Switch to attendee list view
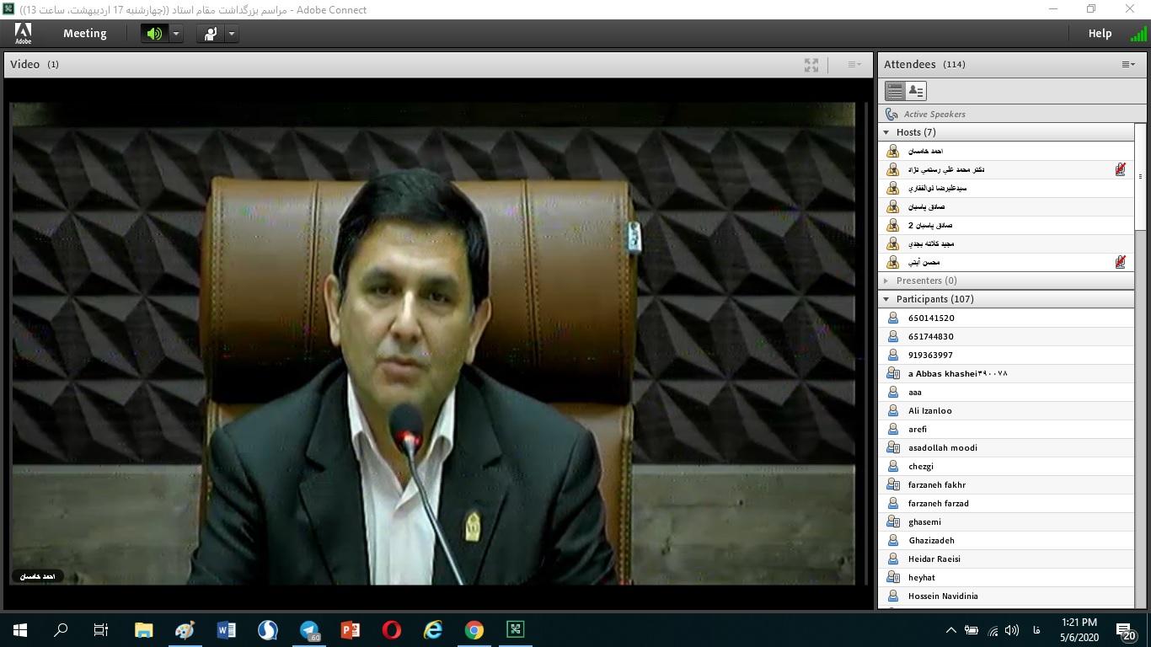This screenshot has width=1151, height=647. pos(895,91)
